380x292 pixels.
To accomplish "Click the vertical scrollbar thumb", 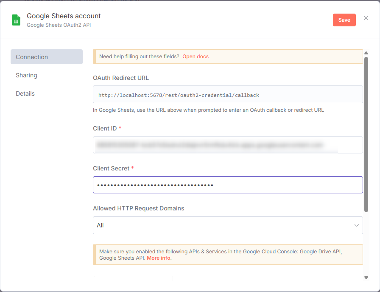I will pyautogui.click(x=366, y=134).
